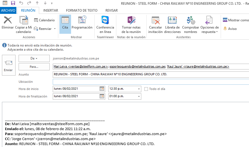Send the invitation with Enviar button
The image size is (249, 147).
[9, 65]
